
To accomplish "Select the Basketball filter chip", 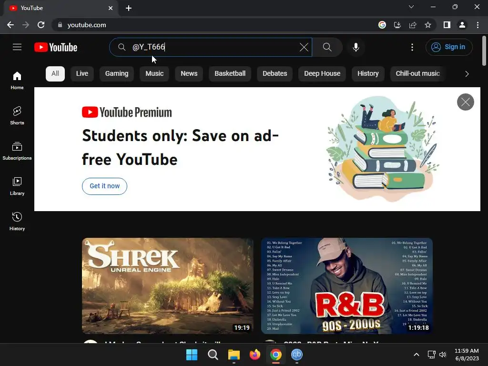I will pos(230,74).
